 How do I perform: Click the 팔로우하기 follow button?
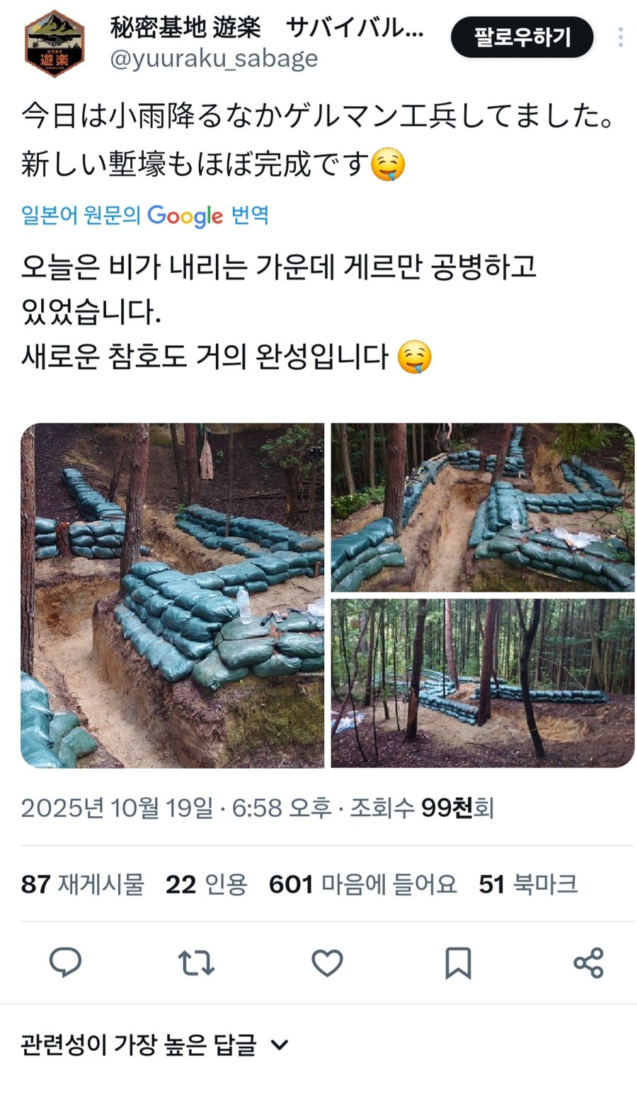pyautogui.click(x=522, y=37)
